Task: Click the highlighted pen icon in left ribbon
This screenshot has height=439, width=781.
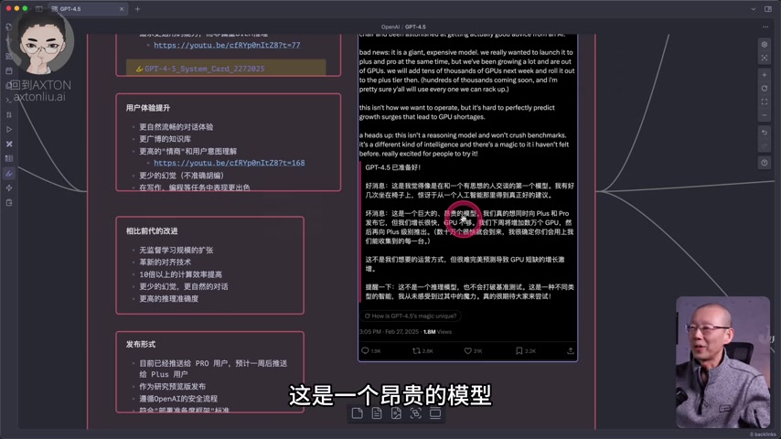Action: point(8,174)
